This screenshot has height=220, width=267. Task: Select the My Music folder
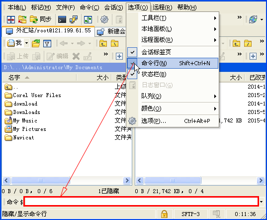(21, 120)
